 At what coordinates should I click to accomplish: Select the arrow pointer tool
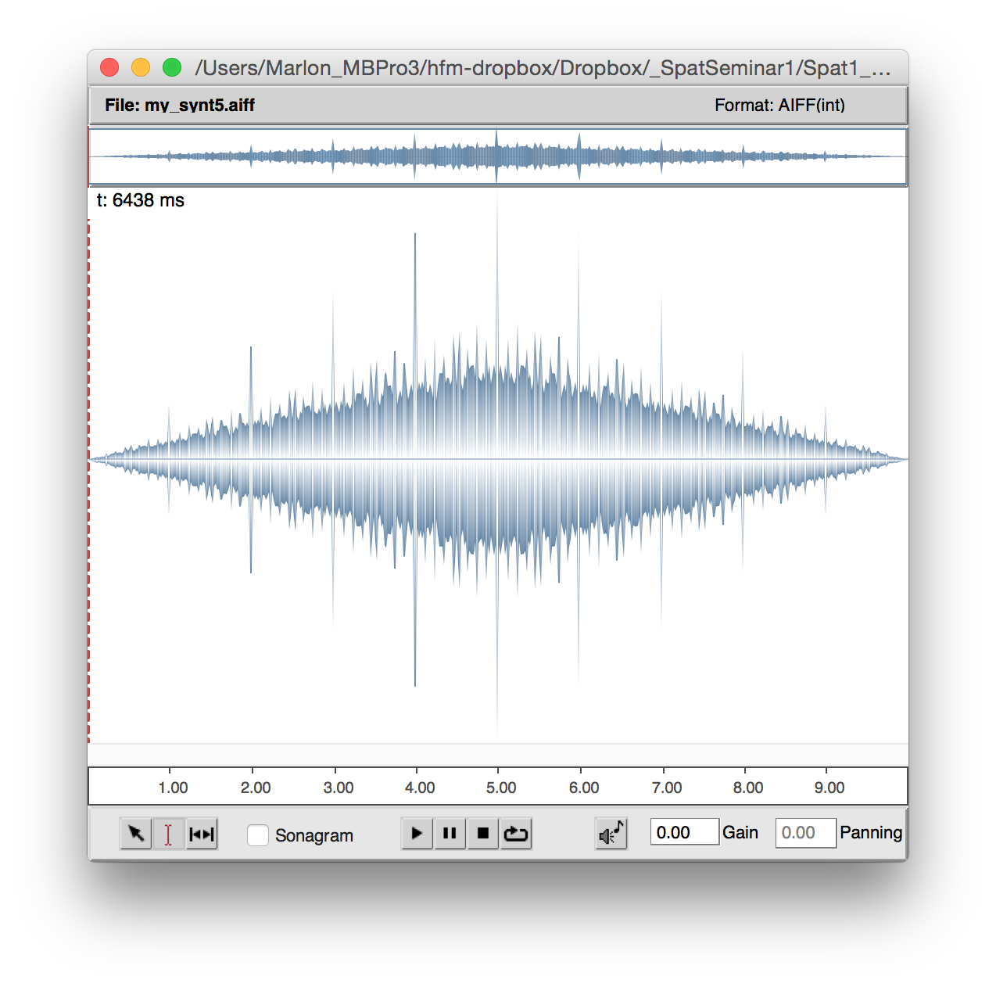(136, 834)
